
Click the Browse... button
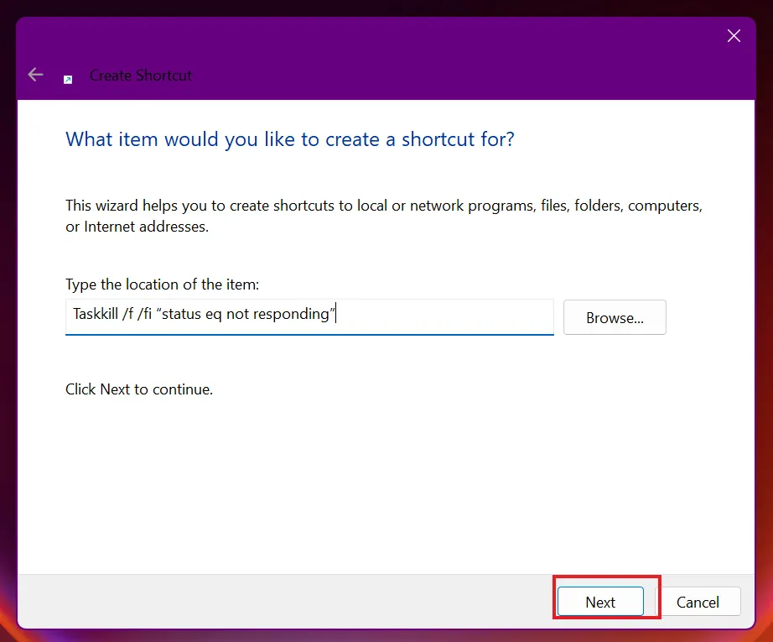pyautogui.click(x=615, y=317)
